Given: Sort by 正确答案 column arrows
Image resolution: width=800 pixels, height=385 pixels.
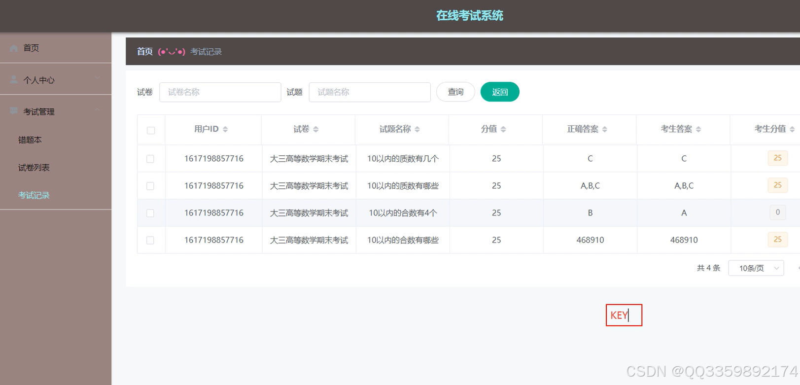Looking at the screenshot, I should click(x=605, y=129).
